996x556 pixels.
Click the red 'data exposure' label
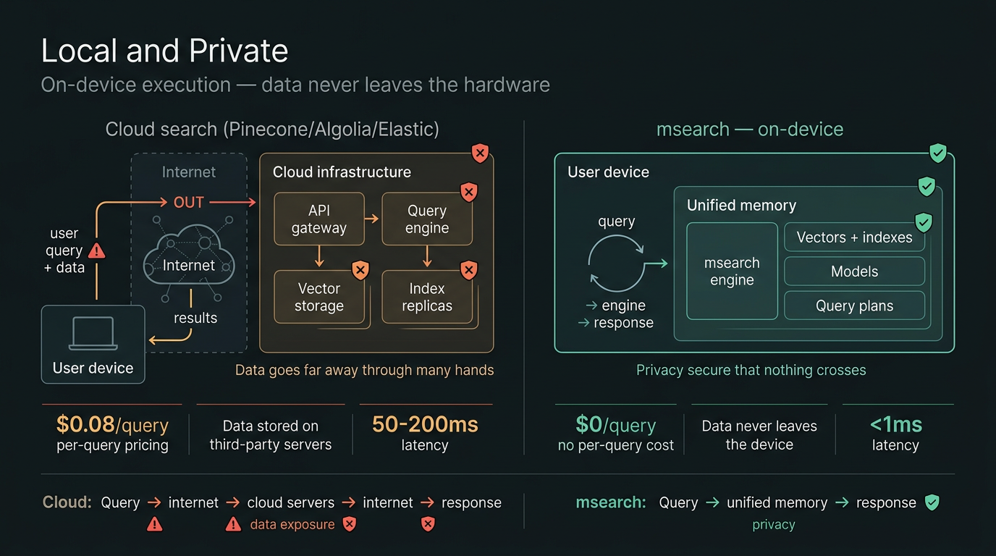[x=292, y=524]
